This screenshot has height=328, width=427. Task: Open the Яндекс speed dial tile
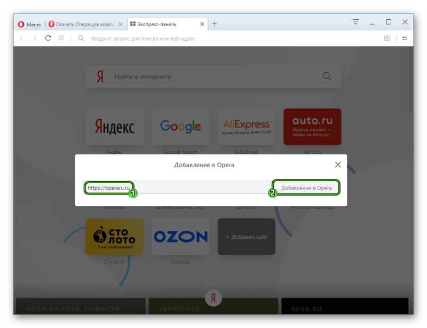point(115,127)
